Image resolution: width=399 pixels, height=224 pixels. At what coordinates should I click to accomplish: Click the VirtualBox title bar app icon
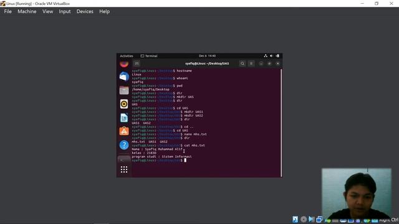pos(2,4)
